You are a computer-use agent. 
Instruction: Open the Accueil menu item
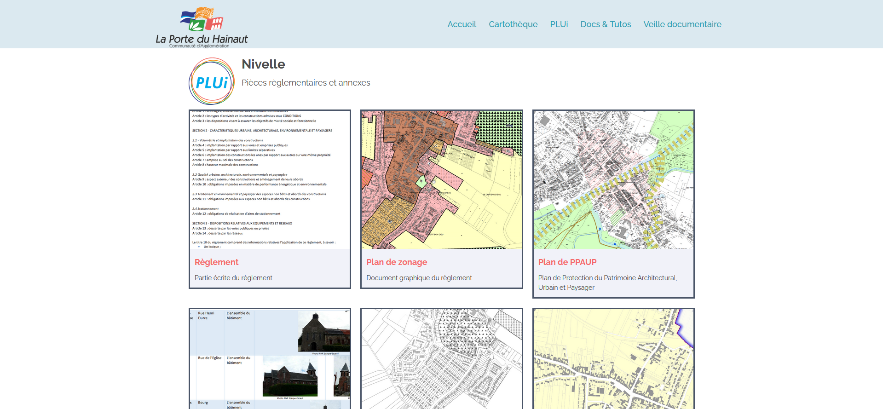(x=462, y=24)
